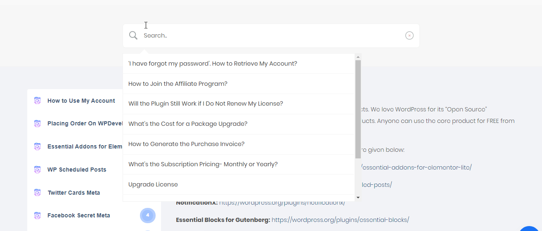Viewport: 542px width, 231px height.
Task: Click the document icon beside How to Use My Account
Action: 37,101
